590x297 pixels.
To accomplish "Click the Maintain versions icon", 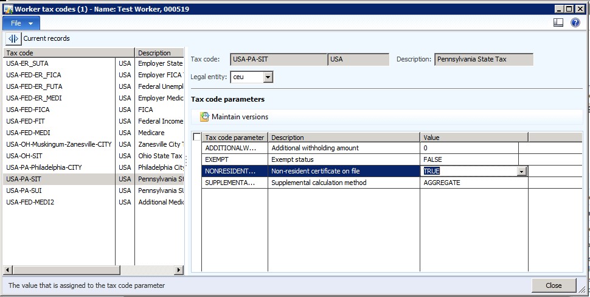I will [204, 117].
